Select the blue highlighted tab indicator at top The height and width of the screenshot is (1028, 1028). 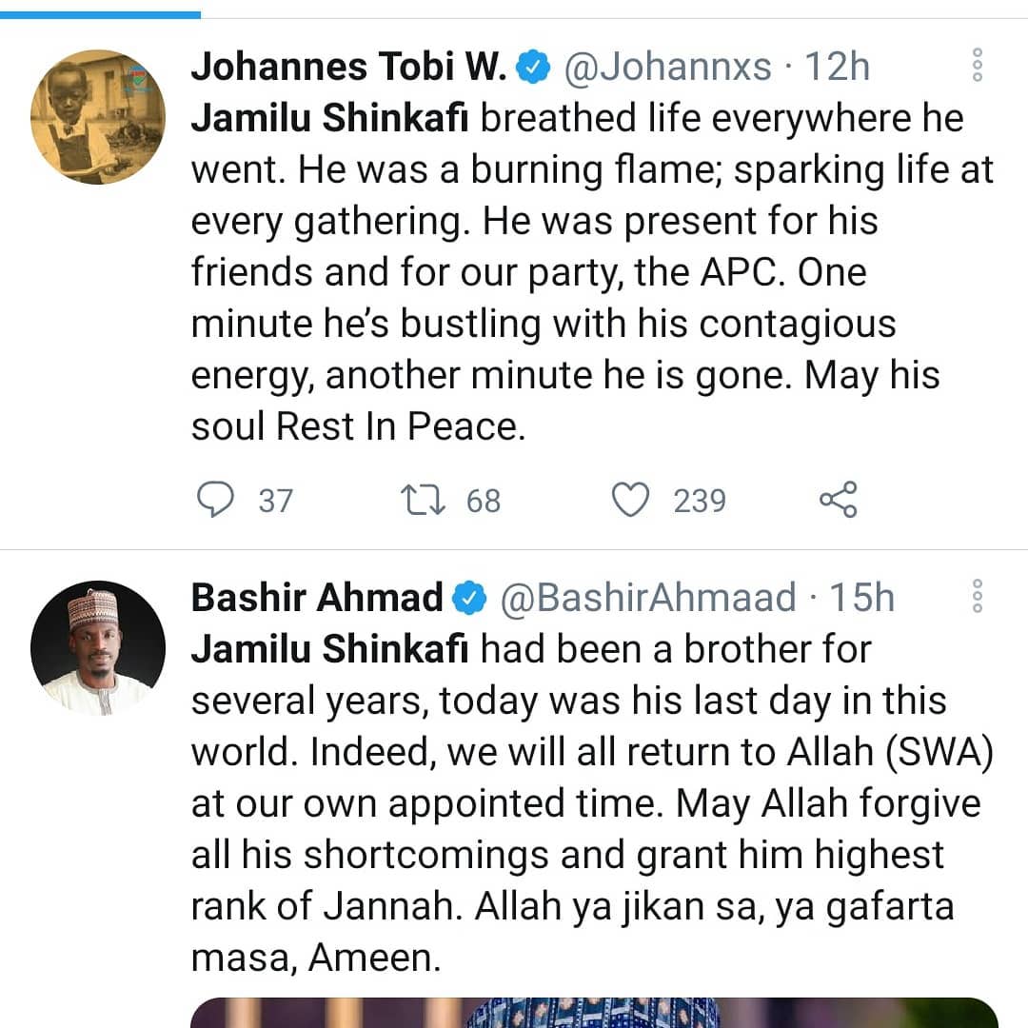pos(100,14)
